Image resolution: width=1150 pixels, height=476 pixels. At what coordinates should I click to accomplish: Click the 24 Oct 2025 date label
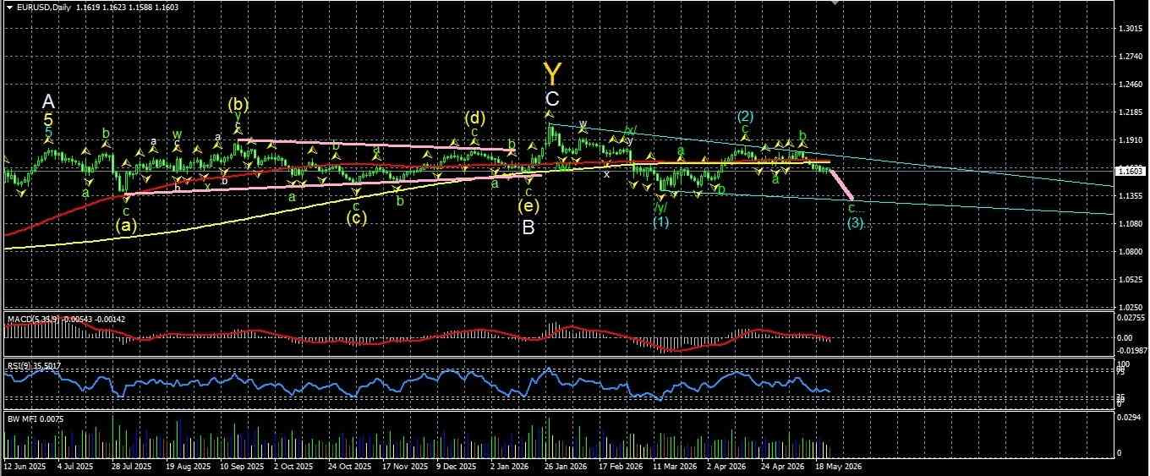click(348, 466)
